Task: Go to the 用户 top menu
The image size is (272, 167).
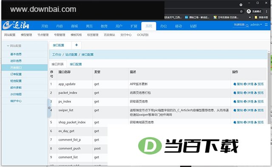Action: coord(119,26)
